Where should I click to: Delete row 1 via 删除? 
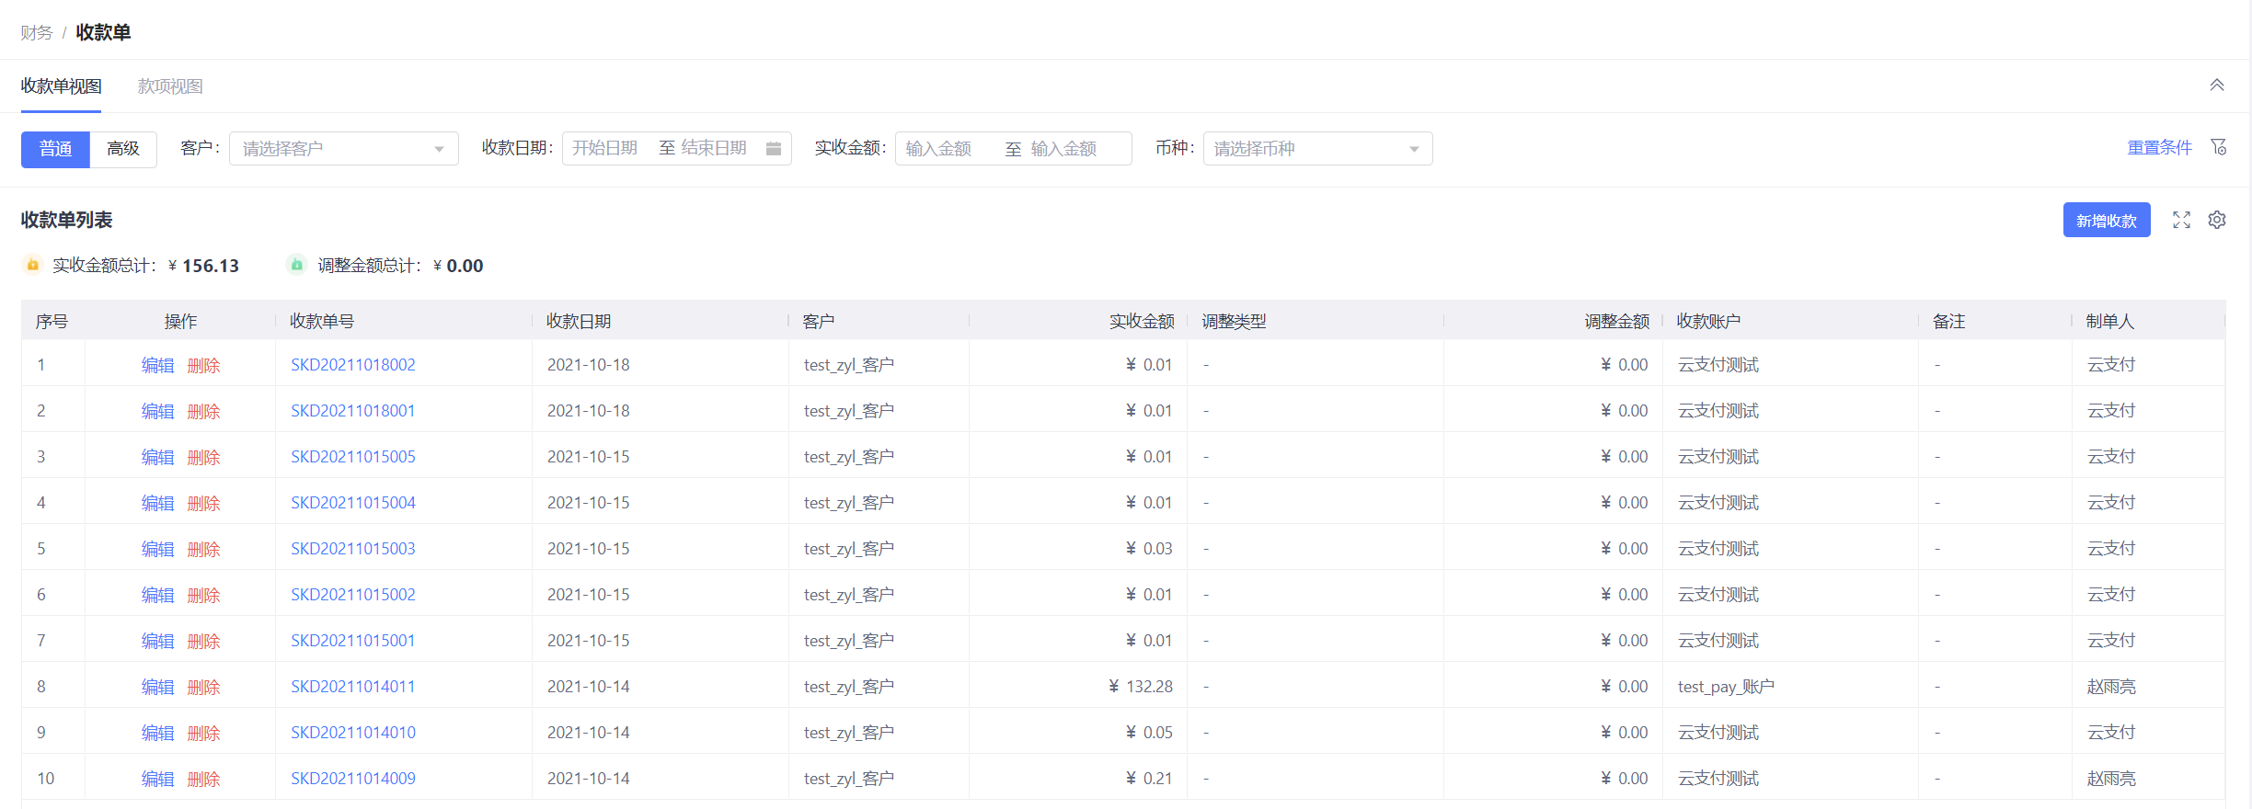[204, 366]
